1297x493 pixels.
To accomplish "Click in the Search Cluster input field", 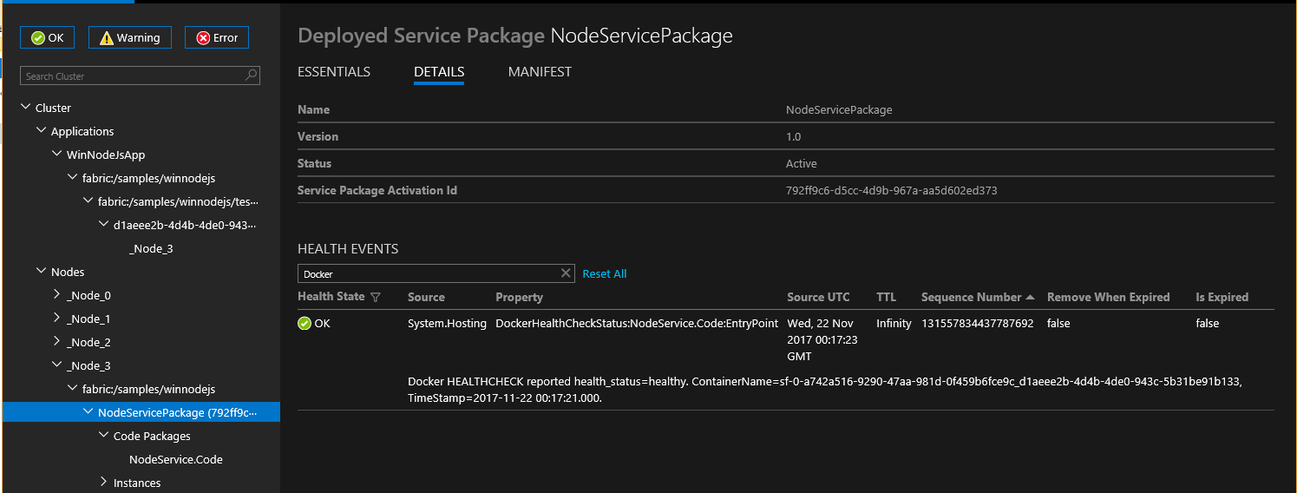I will [130, 76].
